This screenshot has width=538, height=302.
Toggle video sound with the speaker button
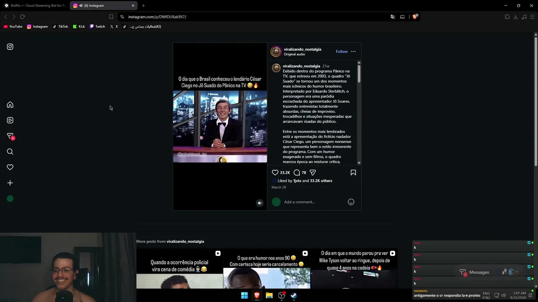[259, 203]
